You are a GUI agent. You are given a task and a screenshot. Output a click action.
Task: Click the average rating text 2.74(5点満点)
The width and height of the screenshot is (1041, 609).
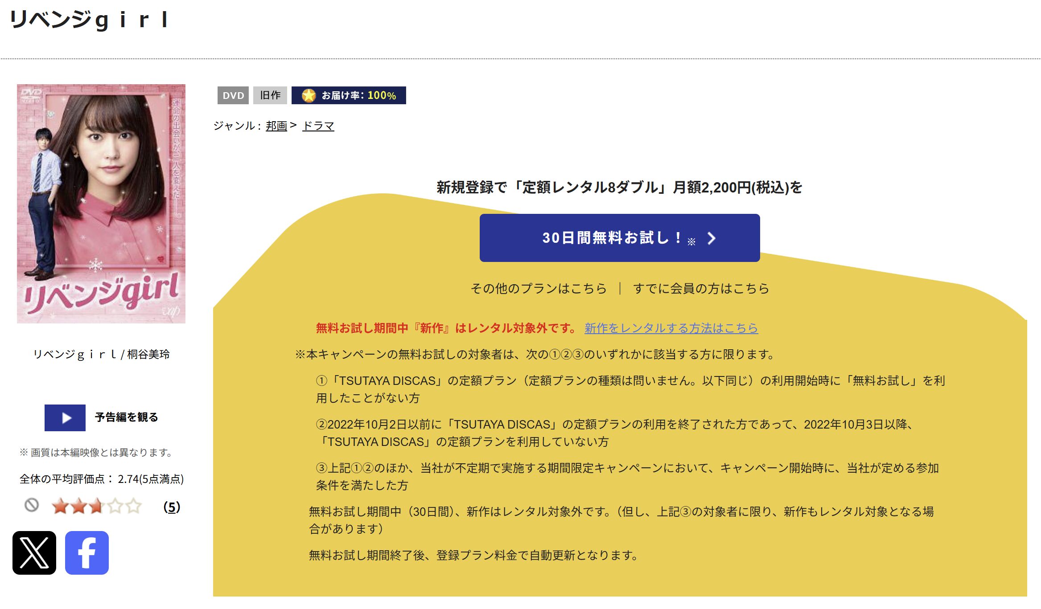pyautogui.click(x=151, y=479)
